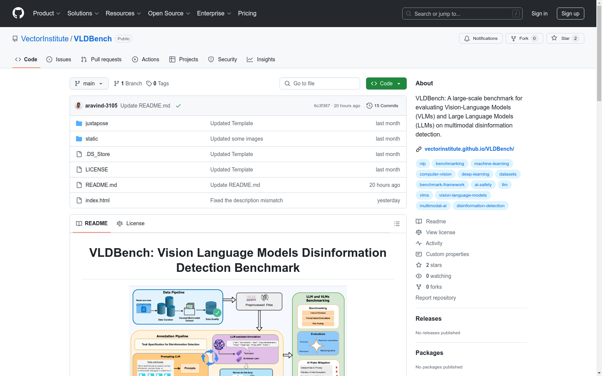Click the index.html file icon

(79, 200)
